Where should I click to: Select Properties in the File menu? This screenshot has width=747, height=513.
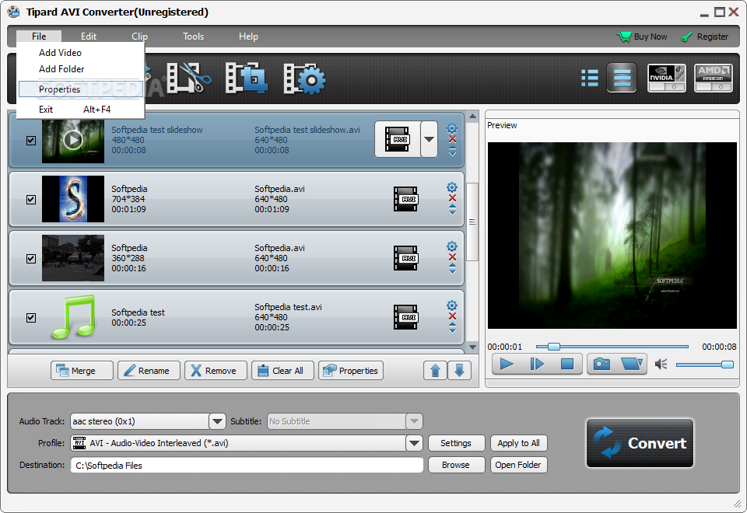(x=80, y=89)
